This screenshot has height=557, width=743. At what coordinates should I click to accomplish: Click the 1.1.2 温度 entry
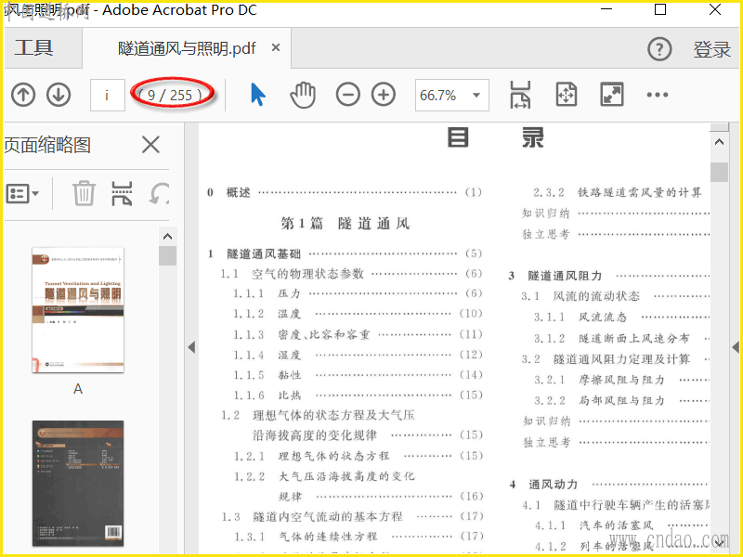[358, 314]
